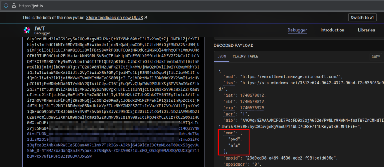Click inside the encoded JWT token text area
The image size is (384, 167).
(113, 103)
